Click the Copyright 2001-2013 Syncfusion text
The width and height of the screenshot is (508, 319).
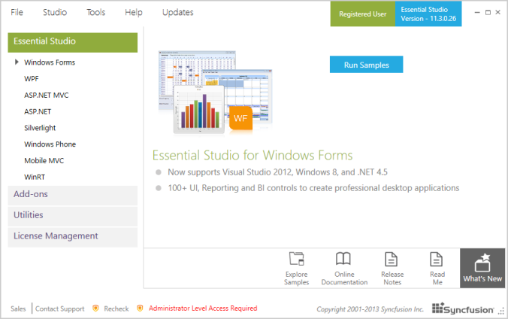370,309
